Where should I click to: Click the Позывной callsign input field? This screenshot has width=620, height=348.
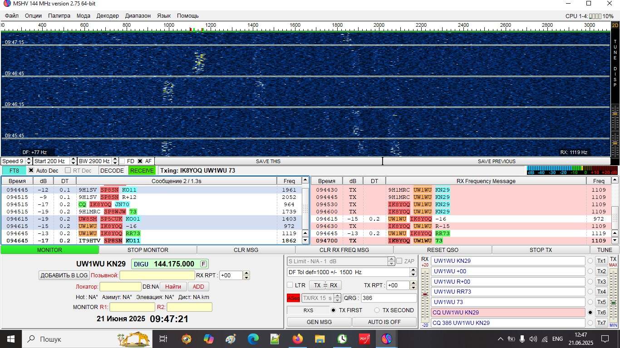click(157, 275)
